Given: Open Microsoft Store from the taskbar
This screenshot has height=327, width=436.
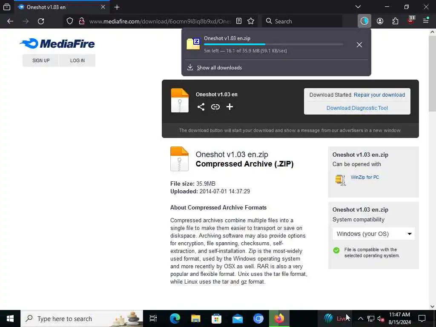Looking at the screenshot, I should (216, 318).
